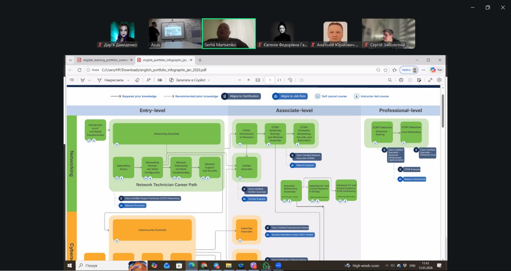
Task: Open WhatsApp from the taskbar
Action: click(x=266, y=265)
